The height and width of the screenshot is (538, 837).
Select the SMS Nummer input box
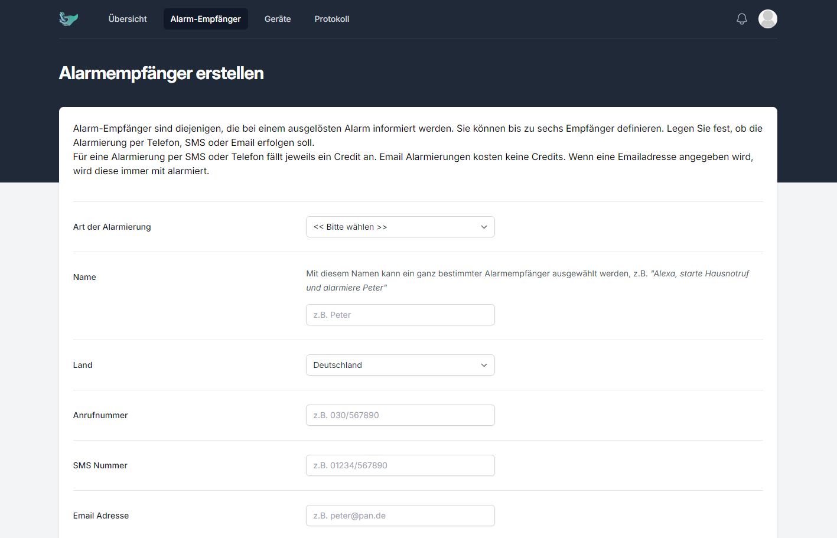point(400,465)
